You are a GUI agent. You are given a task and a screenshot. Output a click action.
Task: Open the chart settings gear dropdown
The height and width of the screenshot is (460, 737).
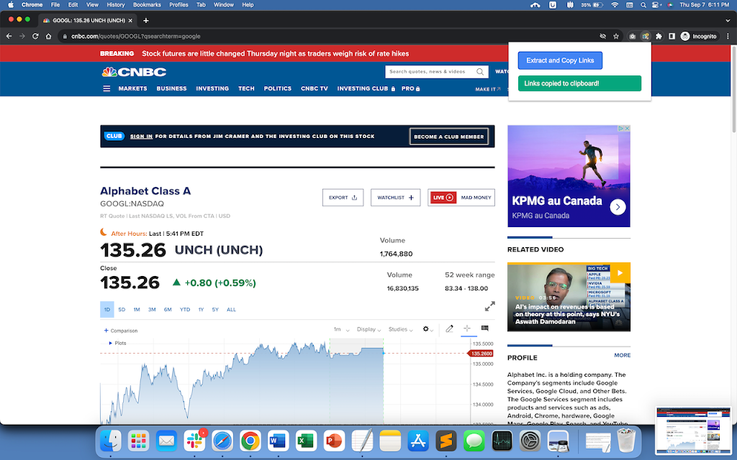(428, 329)
